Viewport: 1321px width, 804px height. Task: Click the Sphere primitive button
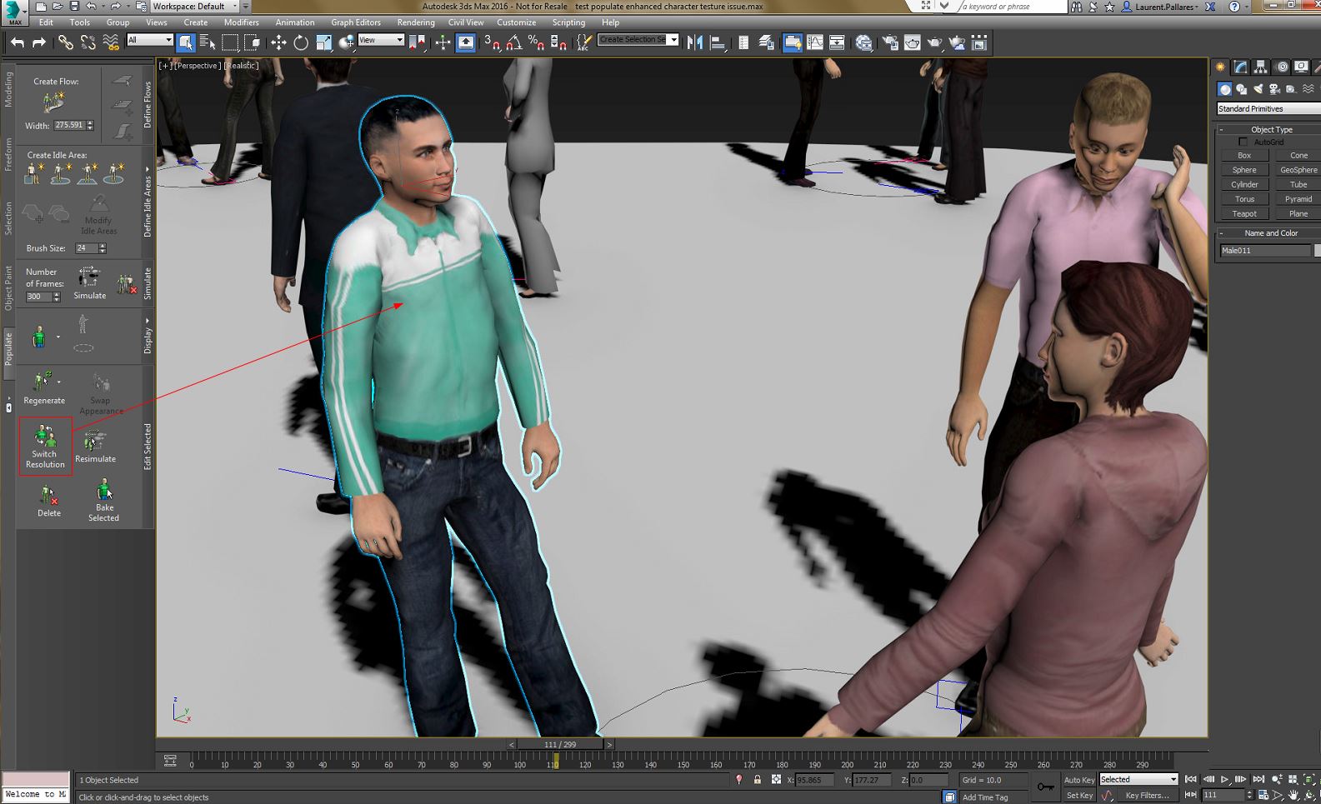point(1244,170)
